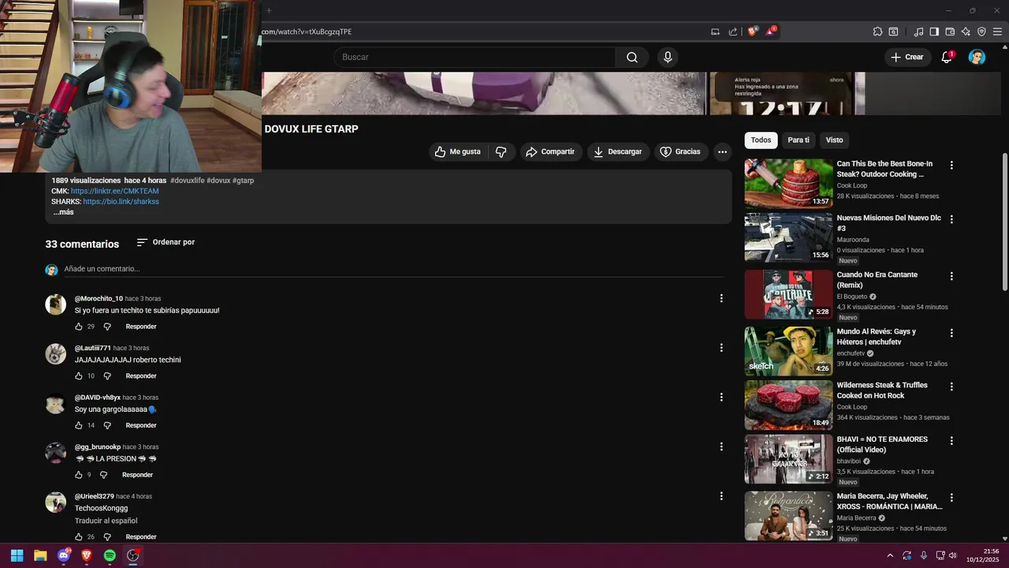
Task: Open Wilderness Steak & Truffles thumbnail
Action: tap(788, 405)
